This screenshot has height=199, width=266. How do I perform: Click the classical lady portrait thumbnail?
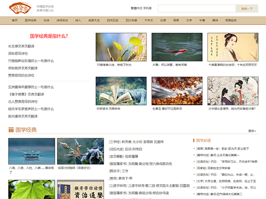tap(233, 47)
